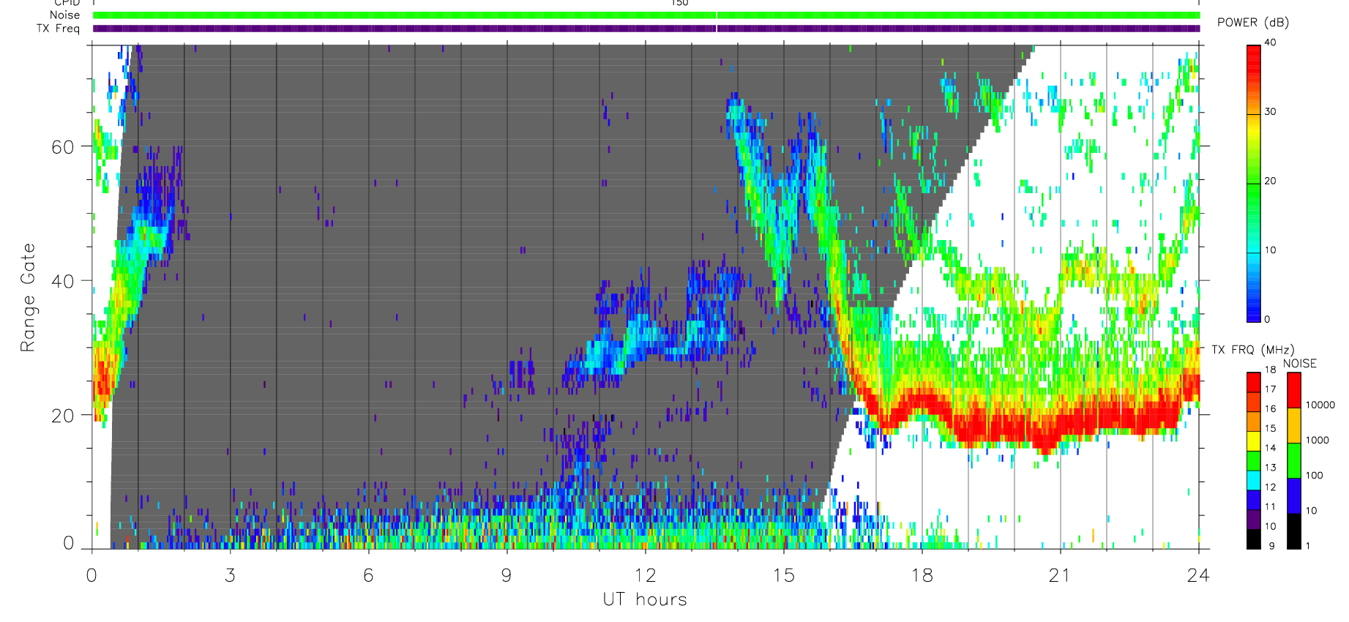The height and width of the screenshot is (622, 1349).
Task: Select the 6 tick label on UT hours axis
Action: coord(368,576)
